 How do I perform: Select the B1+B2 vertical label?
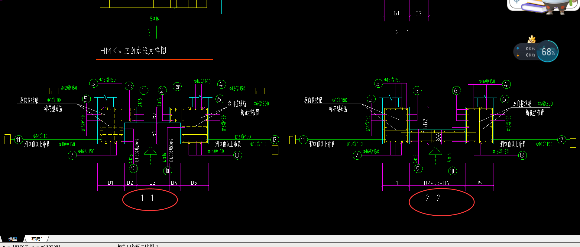(425, 126)
